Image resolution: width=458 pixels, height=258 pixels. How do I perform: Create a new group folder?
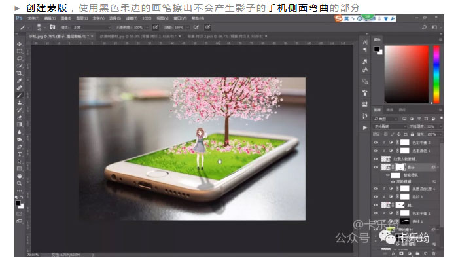click(417, 253)
